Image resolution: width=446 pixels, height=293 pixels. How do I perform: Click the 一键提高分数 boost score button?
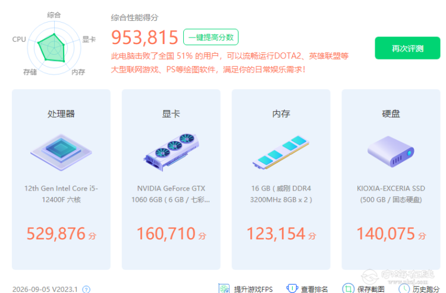point(211,37)
